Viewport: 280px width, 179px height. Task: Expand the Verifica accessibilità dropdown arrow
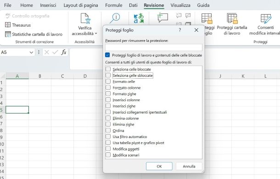(x=96, y=34)
